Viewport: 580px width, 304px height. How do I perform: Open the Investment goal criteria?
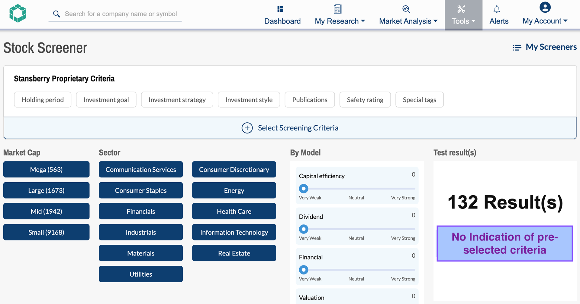pos(106,100)
